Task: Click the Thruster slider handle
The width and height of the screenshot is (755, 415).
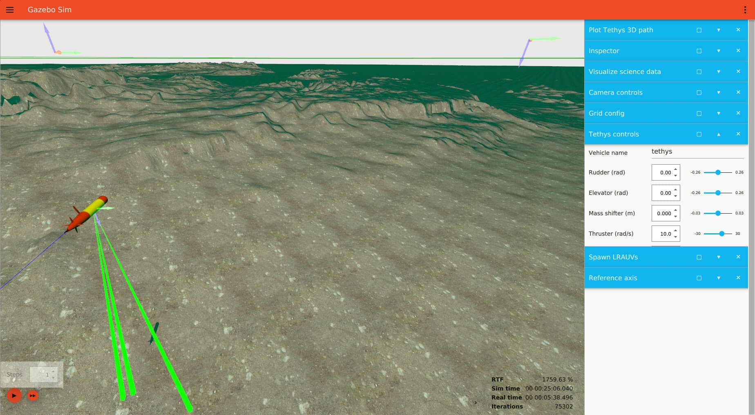Action: pos(722,234)
